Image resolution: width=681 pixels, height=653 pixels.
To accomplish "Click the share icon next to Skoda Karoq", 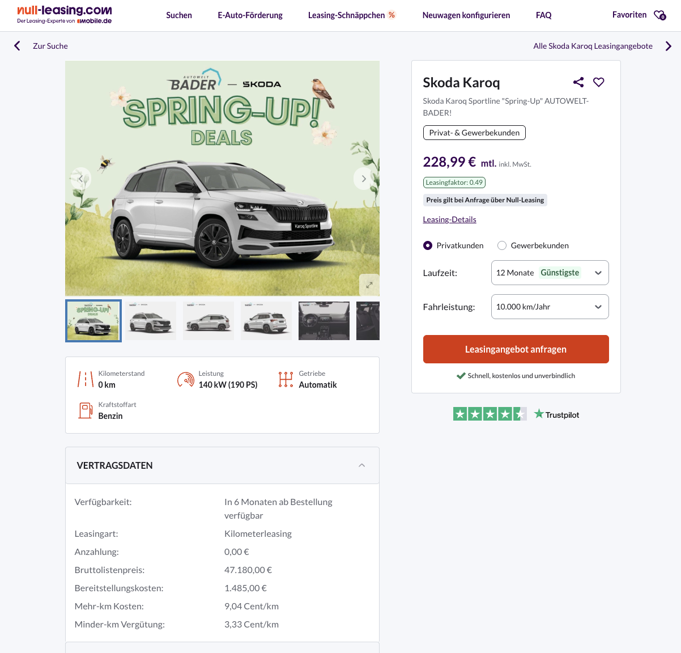I will tap(578, 82).
